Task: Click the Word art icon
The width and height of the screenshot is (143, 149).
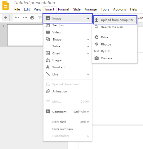Action: [48, 67]
